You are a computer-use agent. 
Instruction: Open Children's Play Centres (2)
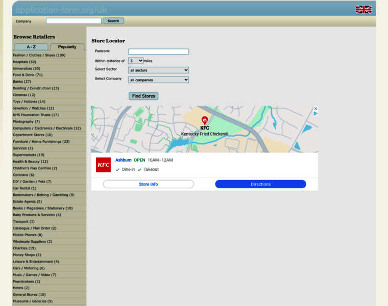coord(35,168)
